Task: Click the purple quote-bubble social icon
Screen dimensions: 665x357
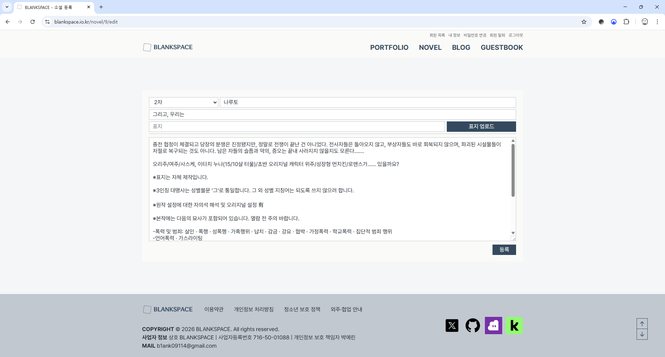Action: pyautogui.click(x=493, y=326)
